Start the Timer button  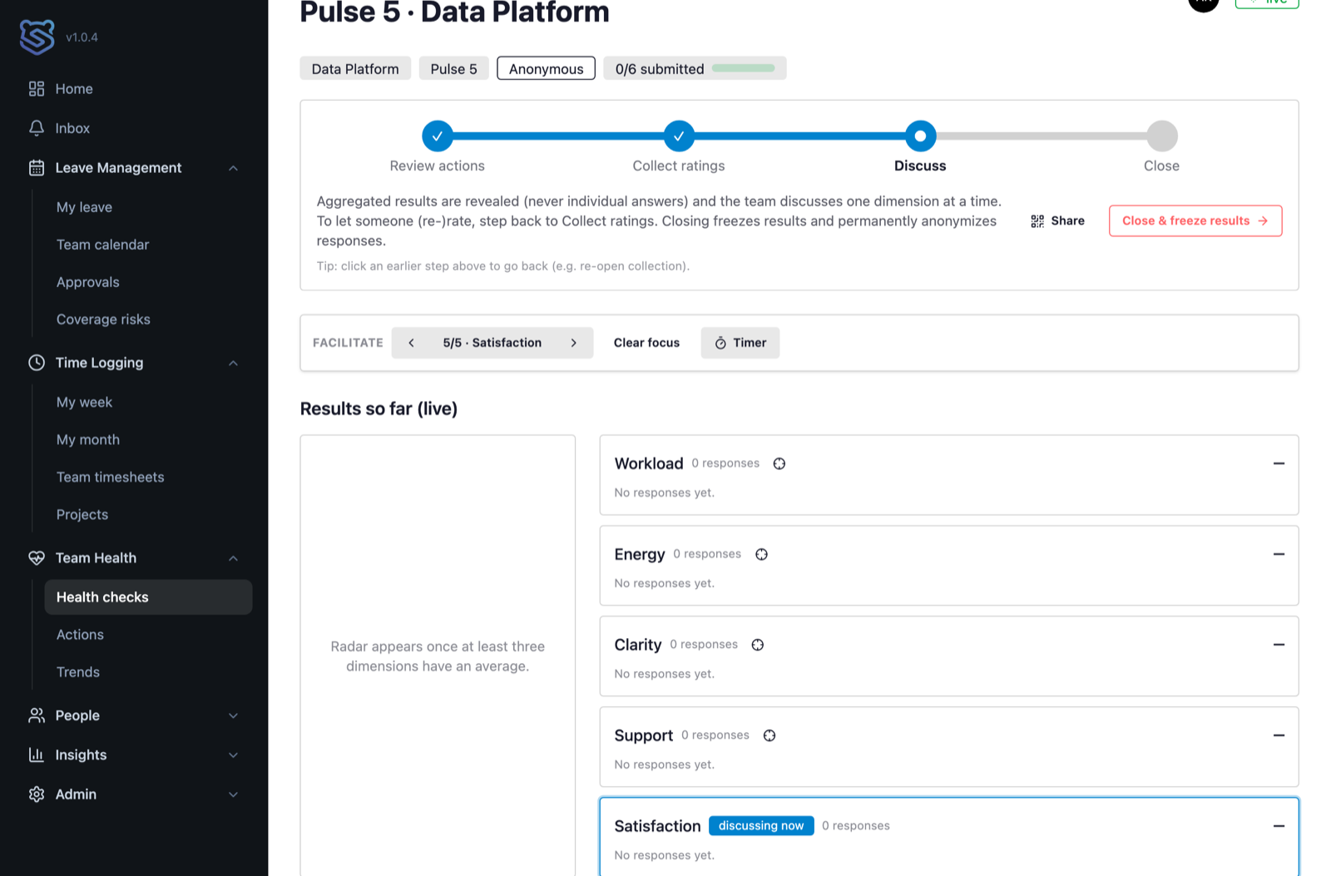[x=740, y=343]
